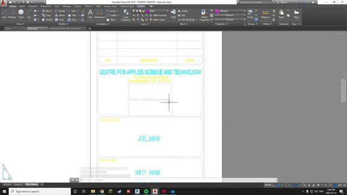The width and height of the screenshot is (347, 195).
Task: Click the Trim tool
Action: tap(72, 11)
